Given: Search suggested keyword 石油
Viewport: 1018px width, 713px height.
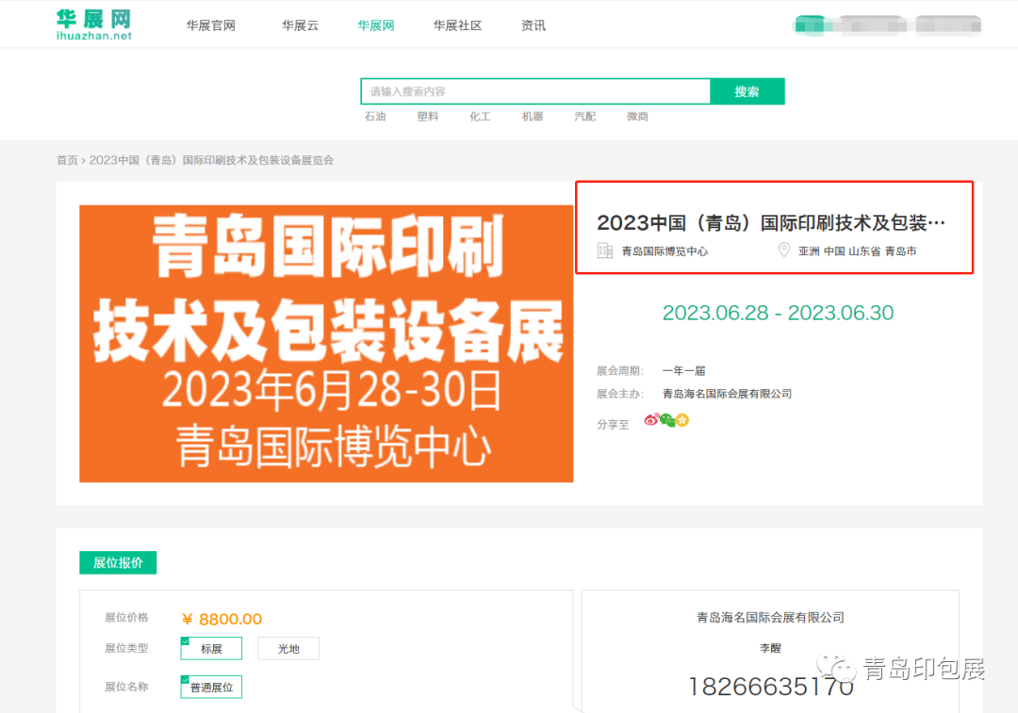Looking at the screenshot, I should pyautogui.click(x=374, y=116).
